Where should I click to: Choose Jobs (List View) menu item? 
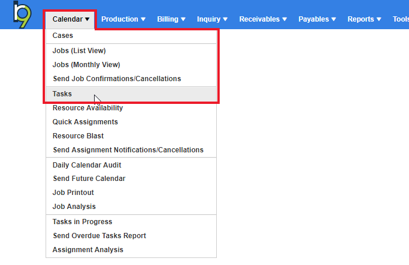(x=79, y=51)
